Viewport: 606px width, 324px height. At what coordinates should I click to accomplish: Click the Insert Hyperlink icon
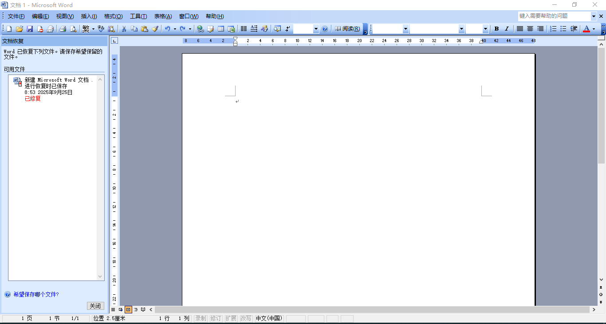tap(200, 29)
